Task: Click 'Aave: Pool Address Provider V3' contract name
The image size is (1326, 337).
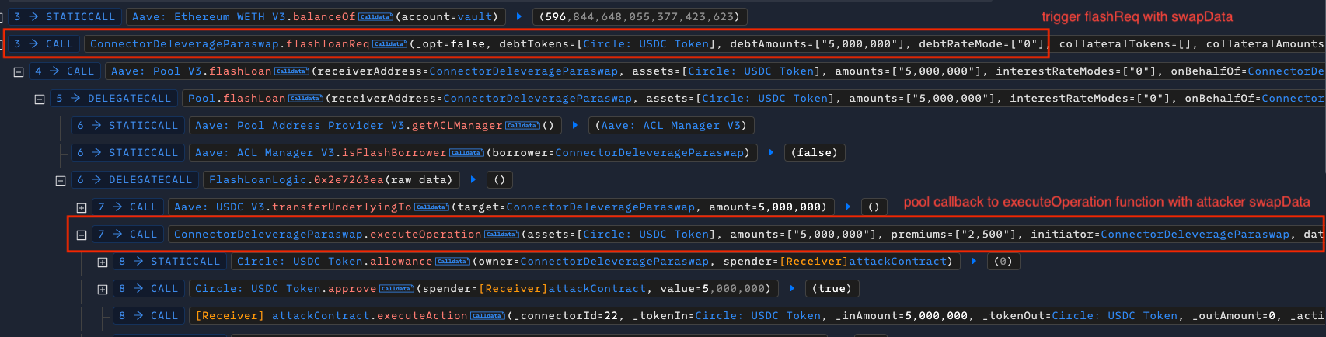Action: [x=300, y=126]
